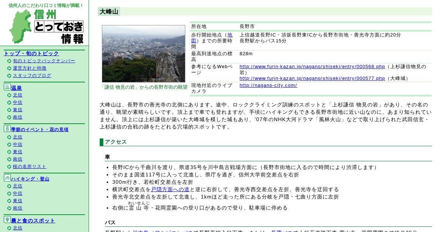Select 南信 under 温泉

point(18,117)
